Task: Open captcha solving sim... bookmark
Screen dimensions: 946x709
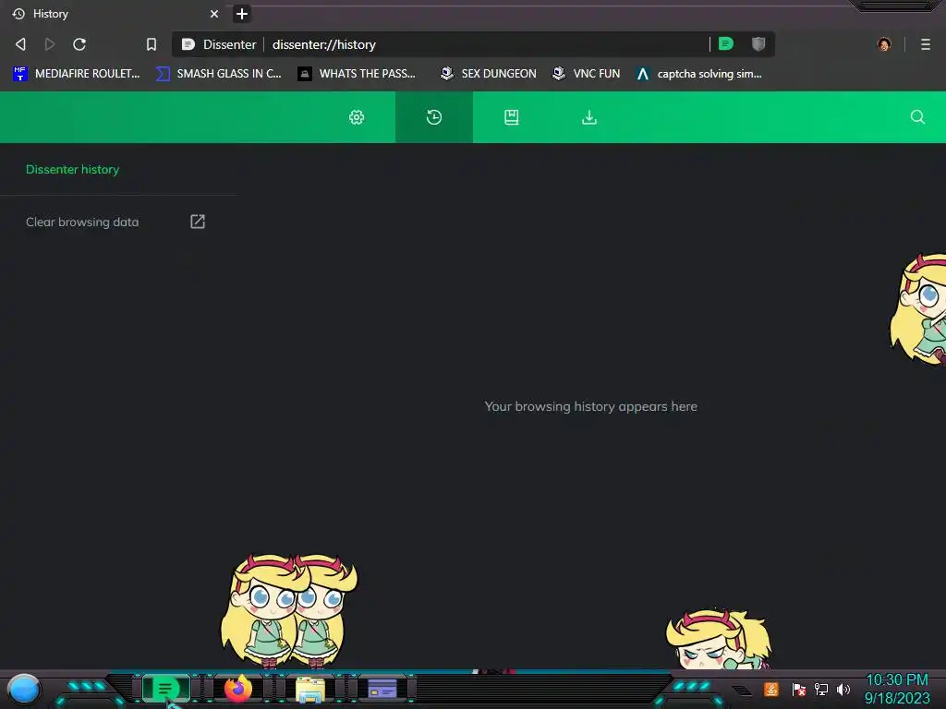Action: pyautogui.click(x=699, y=74)
